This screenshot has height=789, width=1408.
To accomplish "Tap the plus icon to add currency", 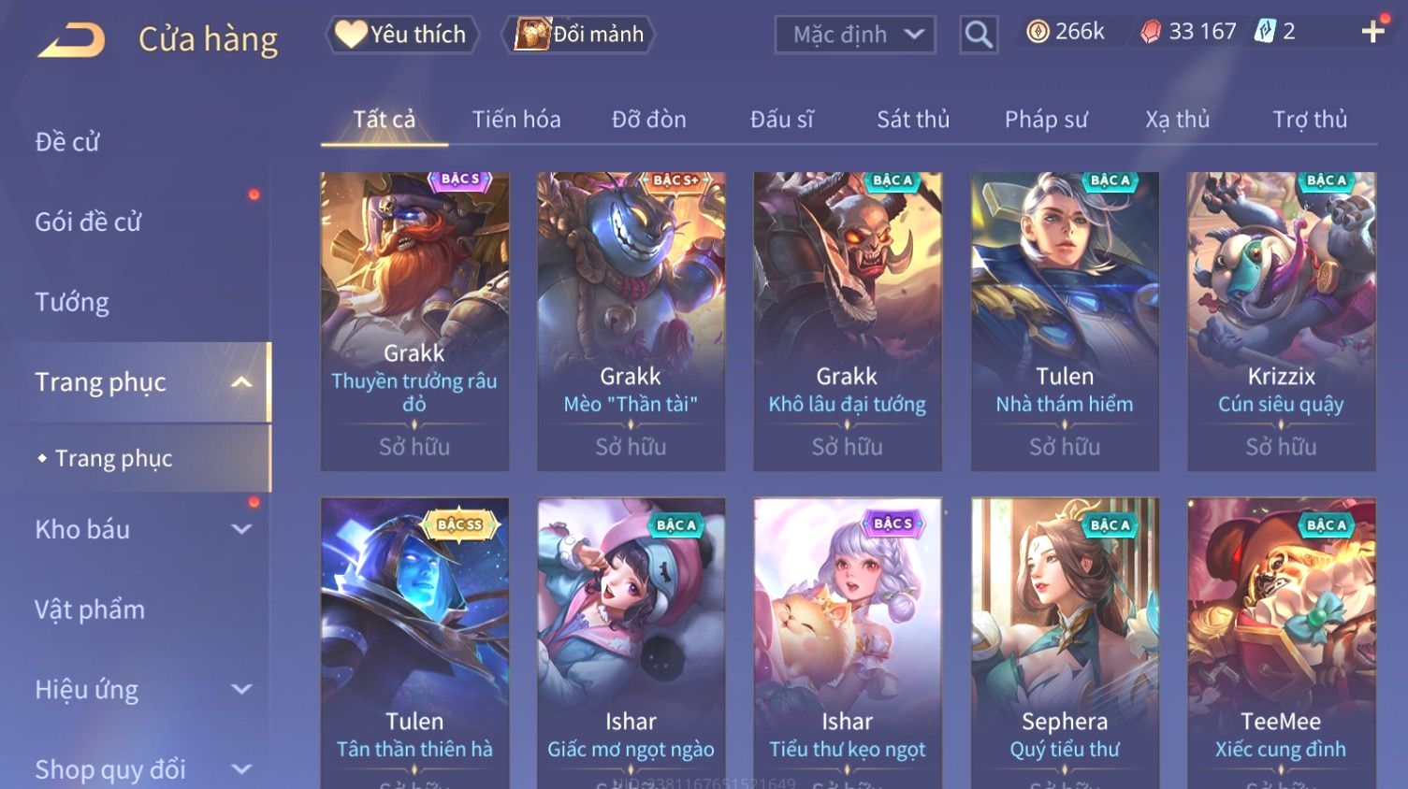I will pos(1372,32).
